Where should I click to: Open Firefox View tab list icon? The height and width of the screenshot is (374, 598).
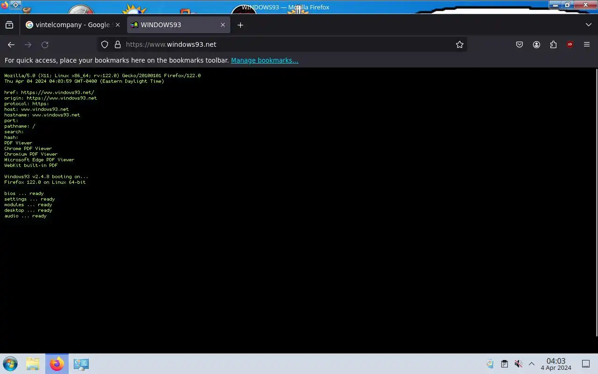[x=9, y=25]
